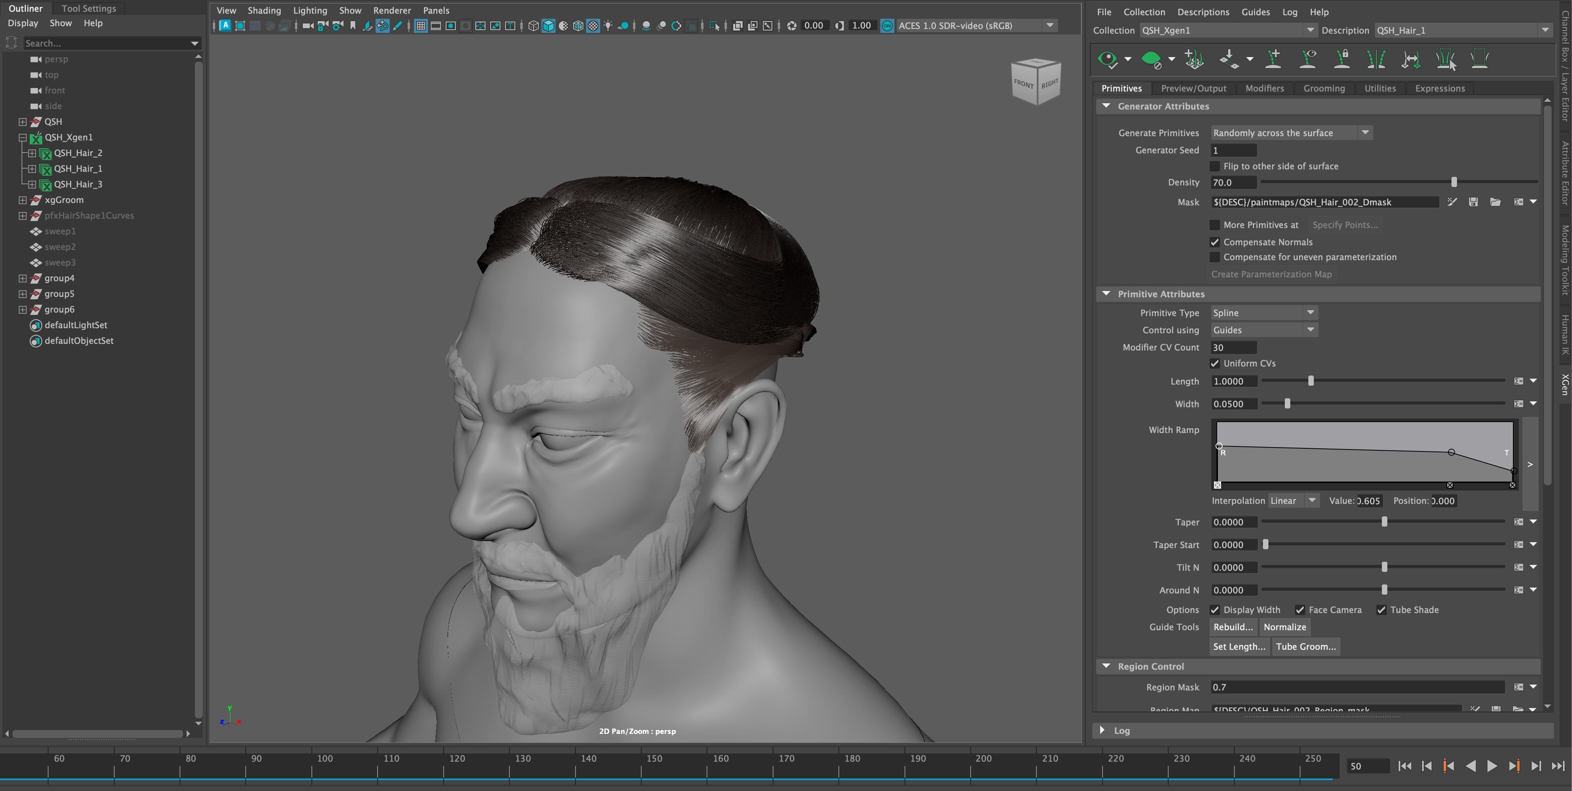The image size is (1572, 791).
Task: Click the save mask file icon
Action: pyautogui.click(x=1473, y=202)
